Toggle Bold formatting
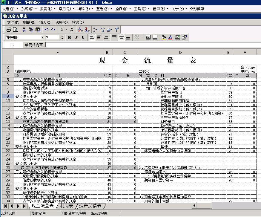This screenshot has height=217, width=261. [69, 37]
